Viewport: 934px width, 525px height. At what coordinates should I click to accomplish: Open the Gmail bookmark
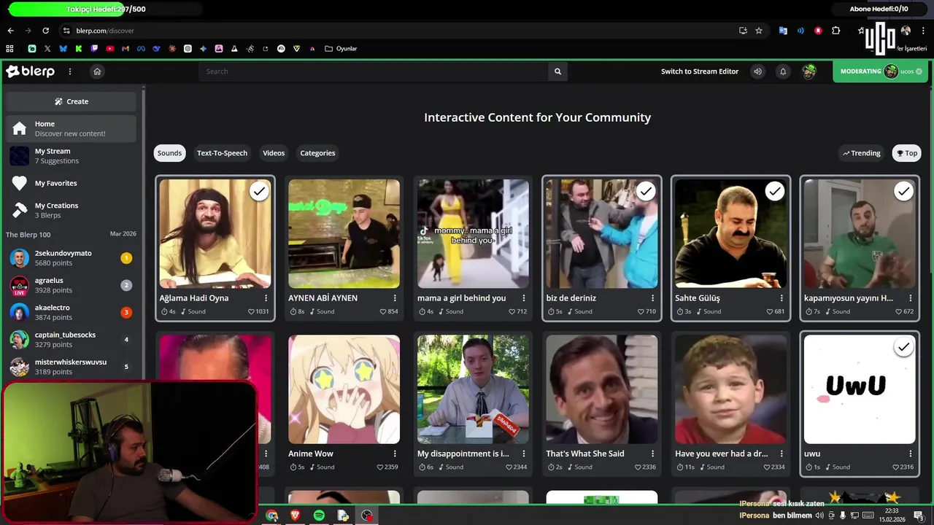coord(126,49)
